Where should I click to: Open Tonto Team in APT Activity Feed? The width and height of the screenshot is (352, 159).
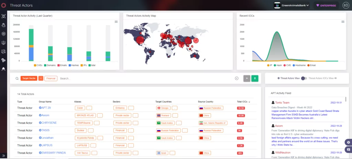282,102
